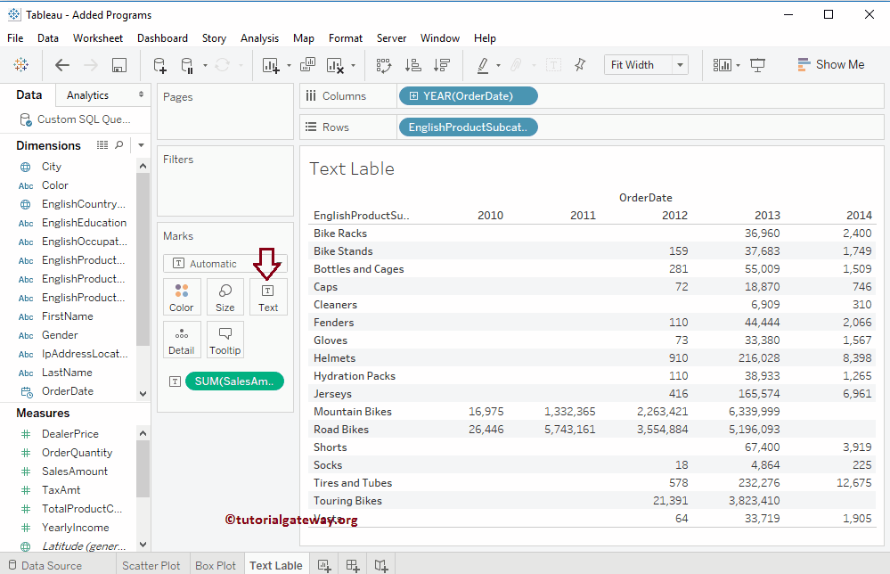This screenshot has height=574, width=890.
Task: Save the workbook with the disk icon
Action: [x=118, y=65]
